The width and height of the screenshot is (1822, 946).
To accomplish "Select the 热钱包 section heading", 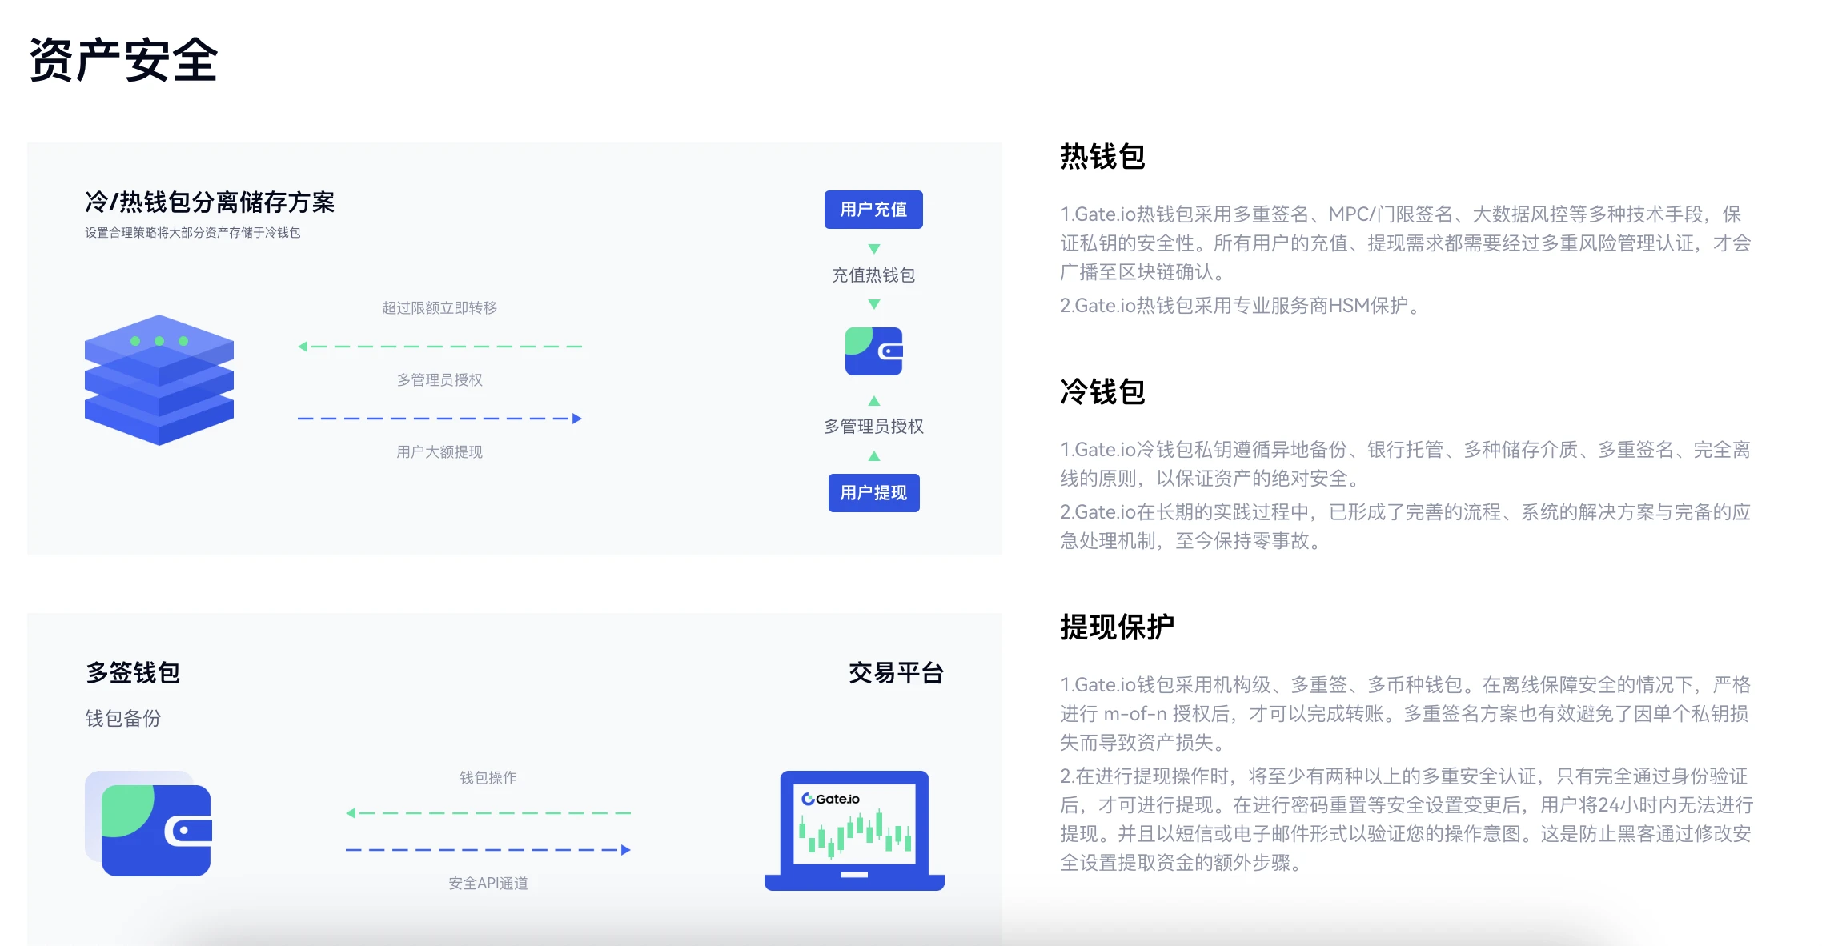I will pos(1102,158).
